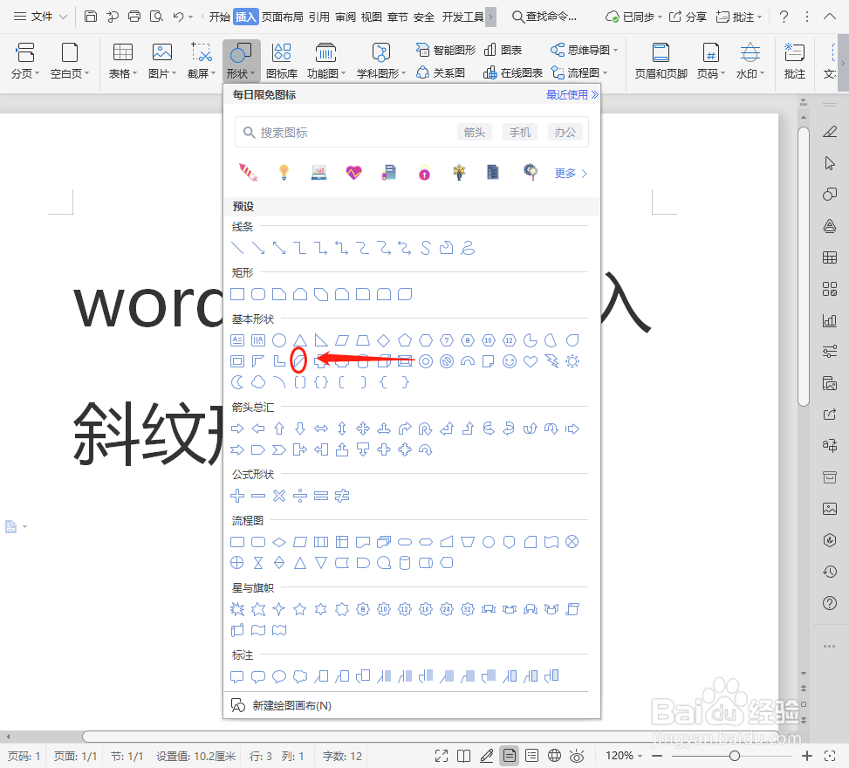This screenshot has width=849, height=768.
Task: Open the Page Layout tab
Action: click(x=282, y=17)
